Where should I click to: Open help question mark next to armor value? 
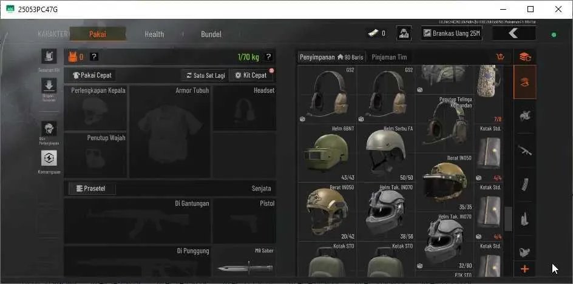pos(94,56)
